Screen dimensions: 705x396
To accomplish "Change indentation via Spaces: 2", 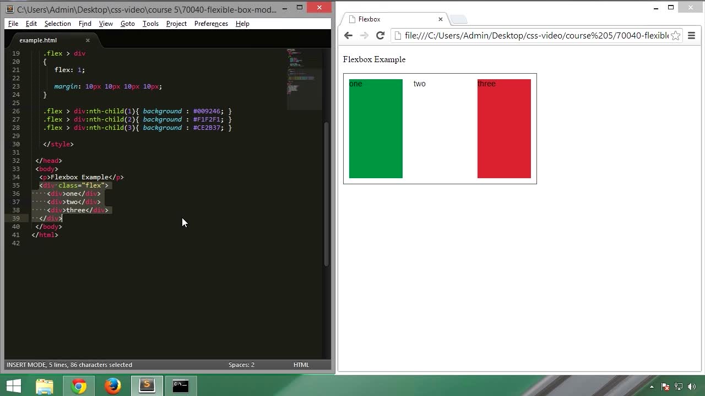I will coord(241,365).
